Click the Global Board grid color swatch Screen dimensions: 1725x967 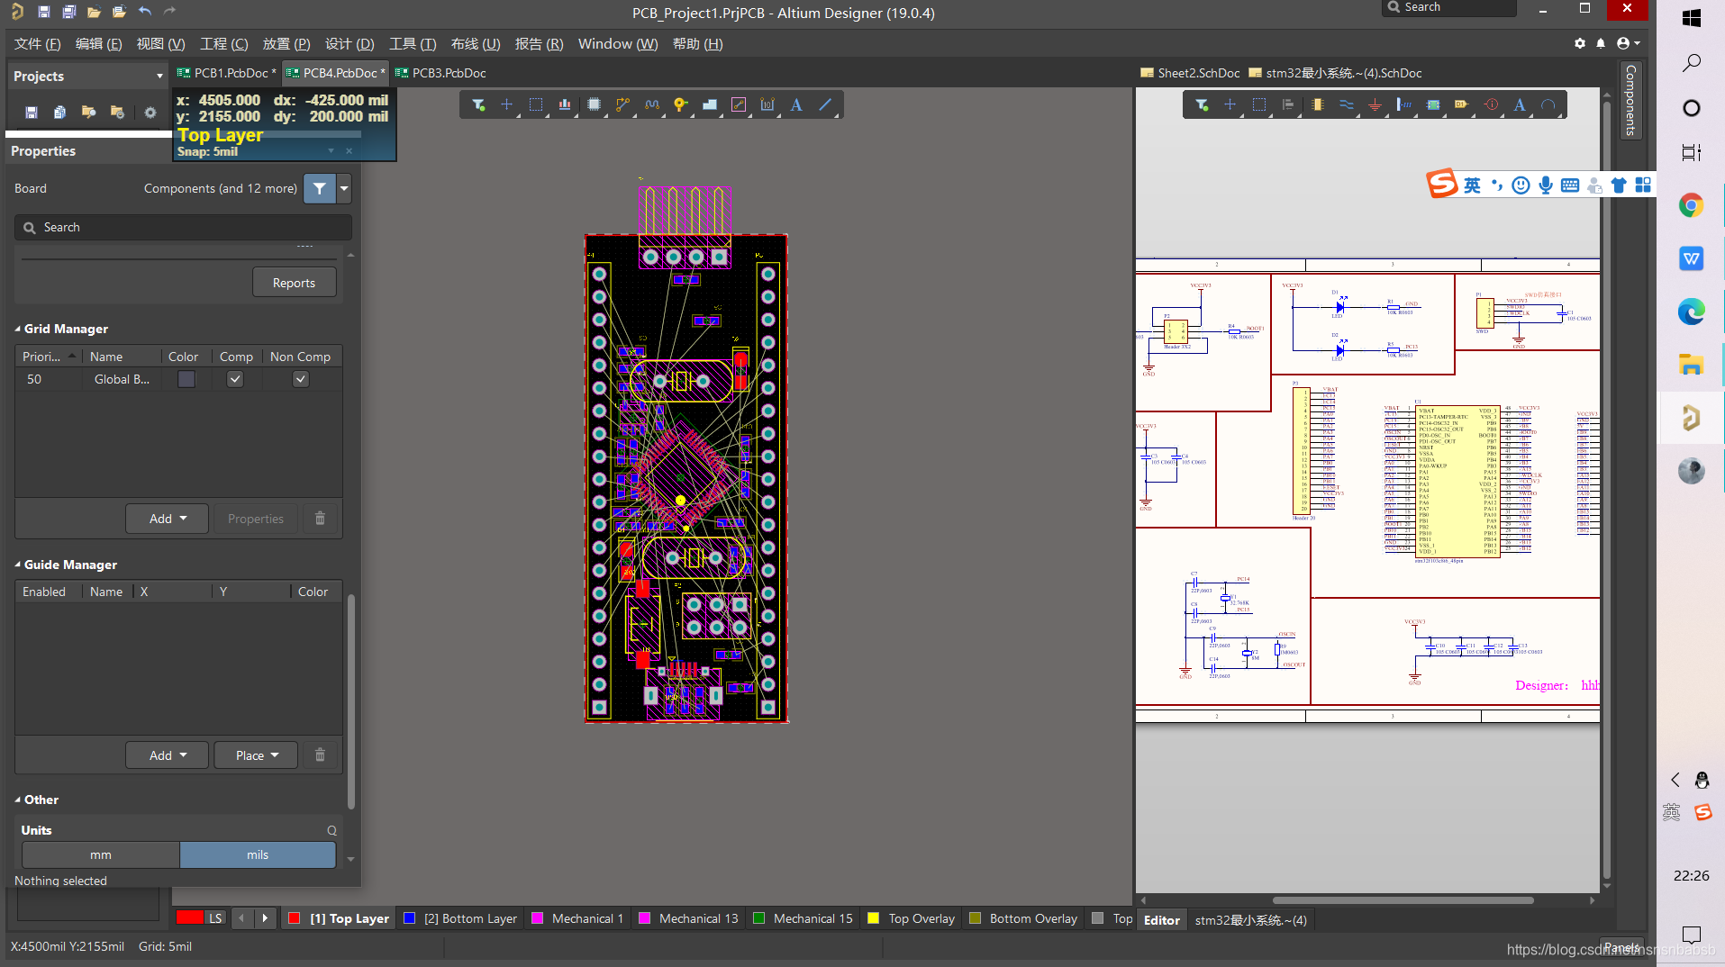pos(186,379)
